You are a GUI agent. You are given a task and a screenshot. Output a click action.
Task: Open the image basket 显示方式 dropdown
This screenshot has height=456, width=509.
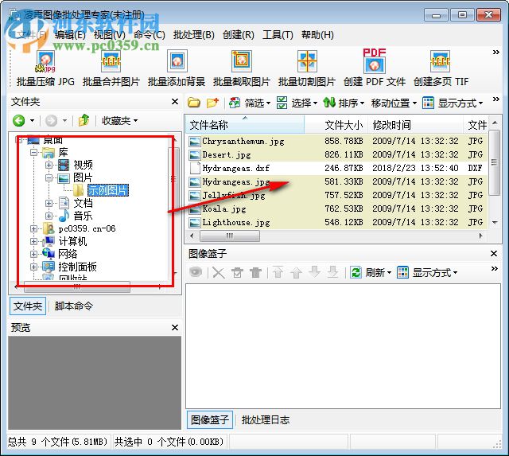click(427, 272)
